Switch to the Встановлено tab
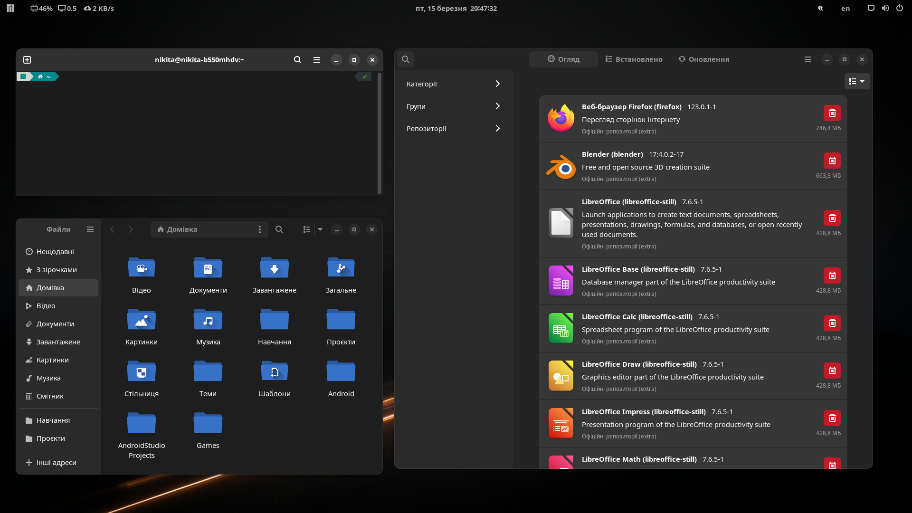 point(634,59)
